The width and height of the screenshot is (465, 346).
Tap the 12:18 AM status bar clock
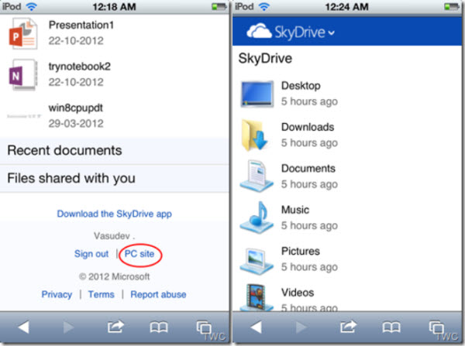click(114, 6)
